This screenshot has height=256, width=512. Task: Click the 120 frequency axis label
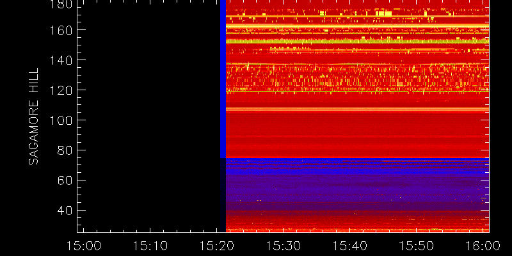(61, 90)
